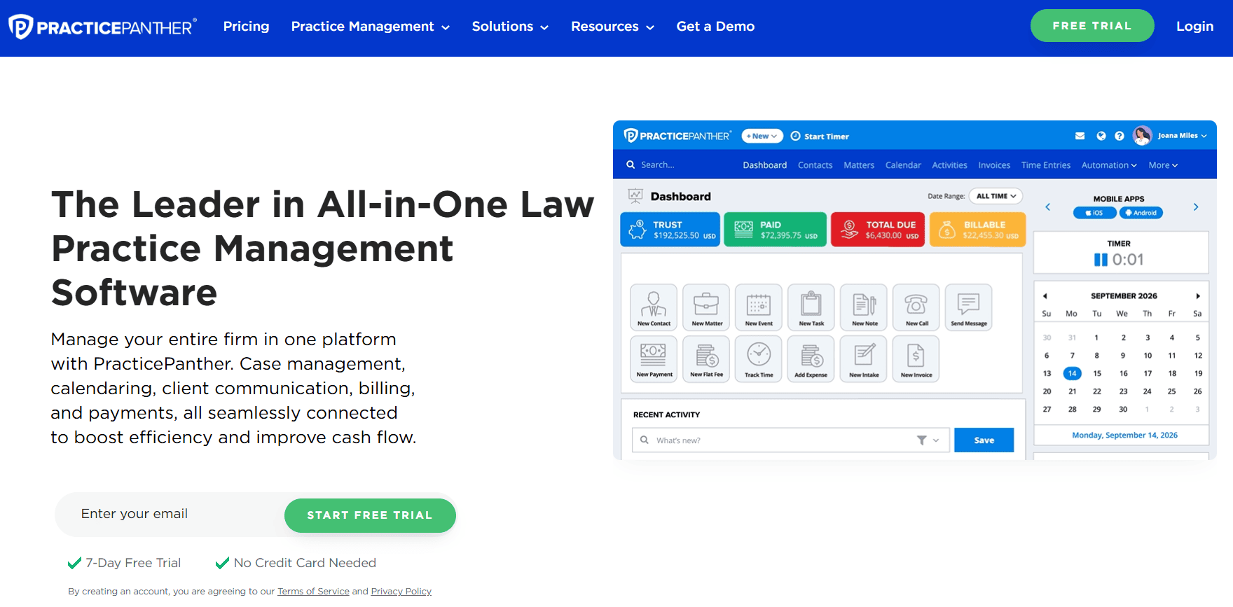This screenshot has width=1233, height=607.
Task: Open Get a Demo page
Action: click(x=715, y=27)
